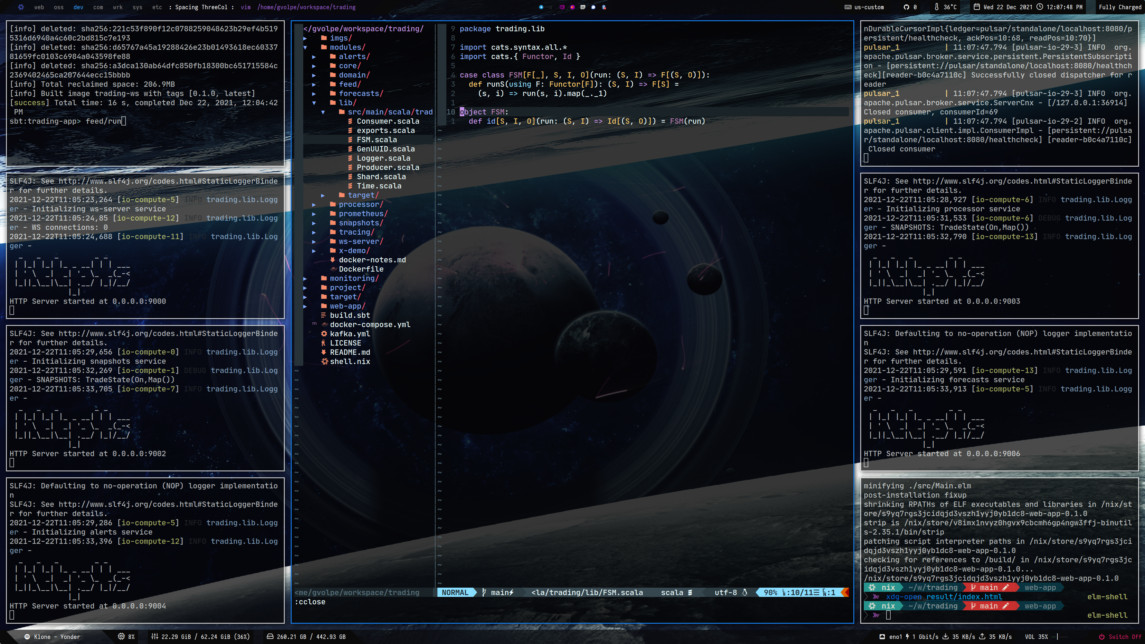The width and height of the screenshot is (1145, 644).
Task: Click the CPU usage icon in bottom bar
Action: point(121,637)
